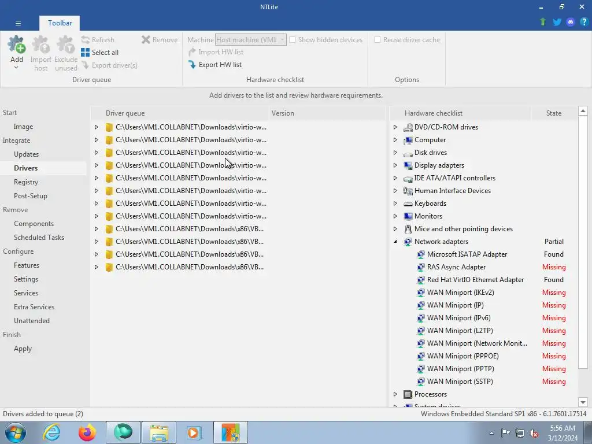Click the Refresh toolbar item
The height and width of the screenshot is (444, 592).
[98, 40]
